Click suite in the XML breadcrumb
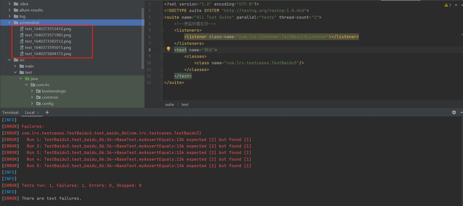Screen dimensions: 463x206 click(x=169, y=105)
